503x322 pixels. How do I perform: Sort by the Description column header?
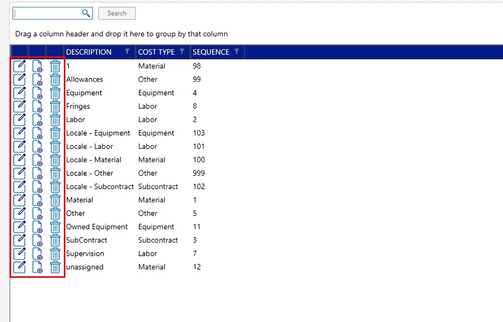click(x=89, y=52)
